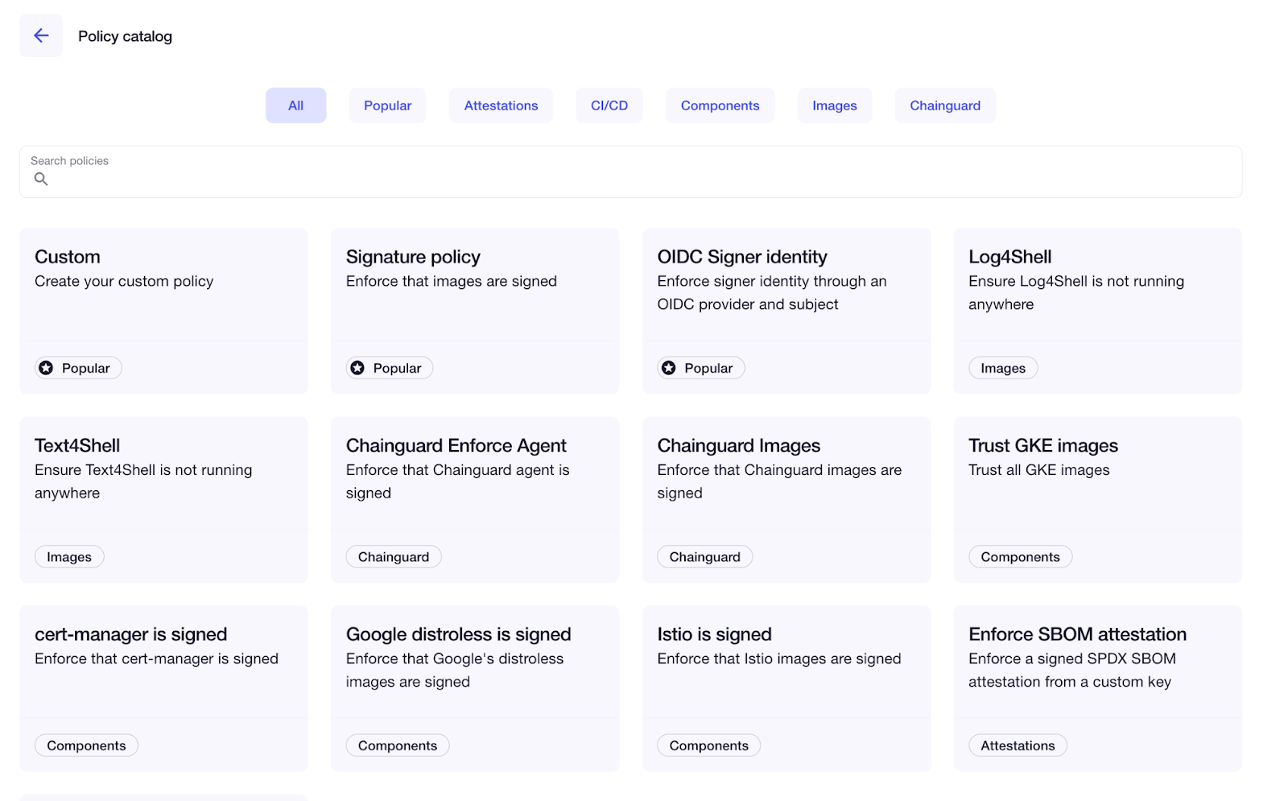Click the Components tag on Trust GKE images
Image resolution: width=1288 pixels, height=801 pixels.
point(1020,556)
